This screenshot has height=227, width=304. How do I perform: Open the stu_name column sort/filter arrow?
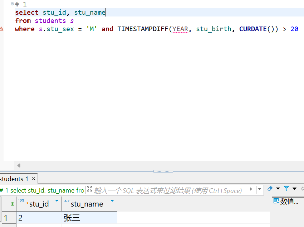pos(112,201)
